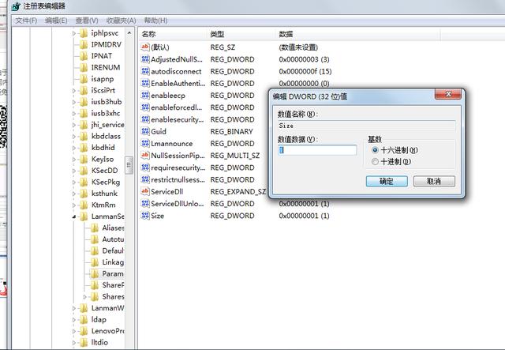Select the ksthunk tree item

click(x=104, y=194)
